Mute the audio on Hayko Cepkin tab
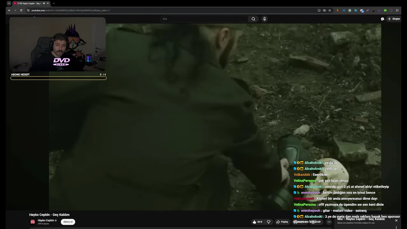This screenshot has height=229, width=407. [x=44, y=3]
